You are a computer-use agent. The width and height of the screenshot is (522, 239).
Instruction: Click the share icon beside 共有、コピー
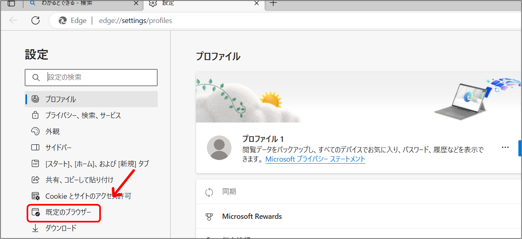35,180
